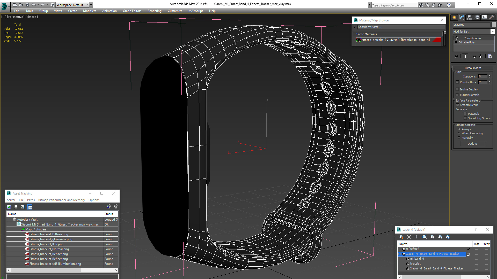Enable Explicit Normals checkbox
Image resolution: width=497 pixels, height=279 pixels.
[x=457, y=95]
